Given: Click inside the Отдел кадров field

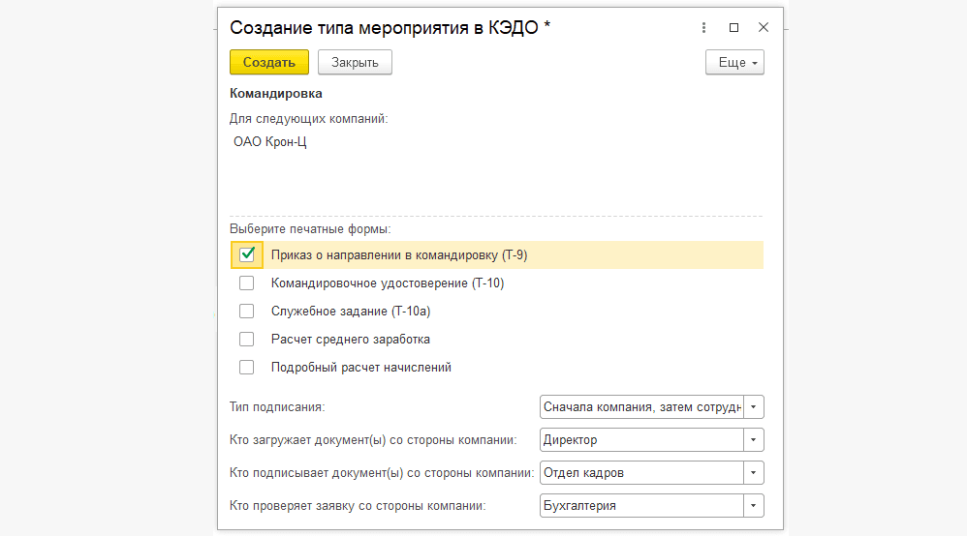Looking at the screenshot, I should click(641, 472).
